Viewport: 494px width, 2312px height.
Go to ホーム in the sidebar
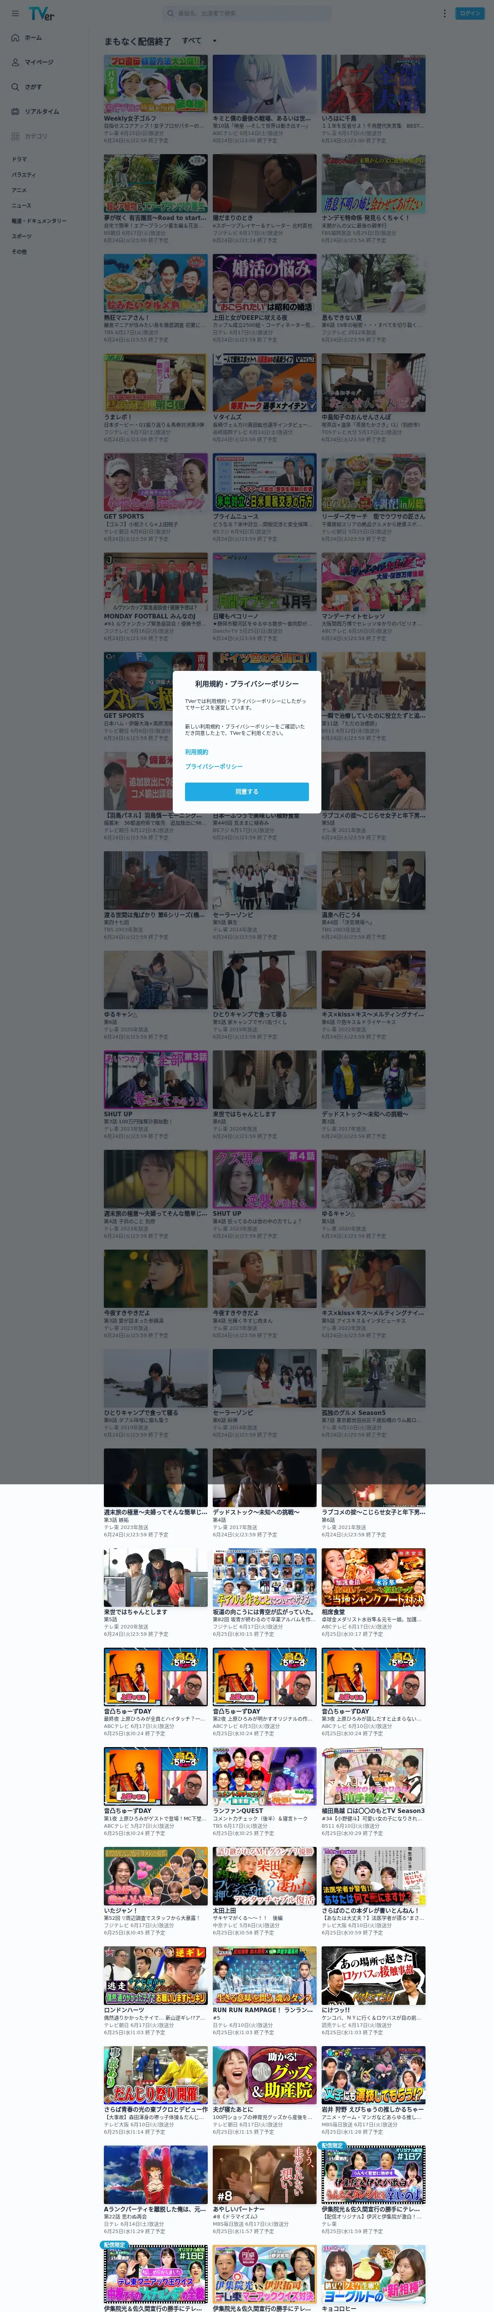(33, 38)
